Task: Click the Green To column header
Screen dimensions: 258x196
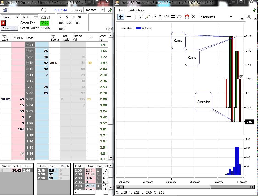Action: [x=102, y=38]
